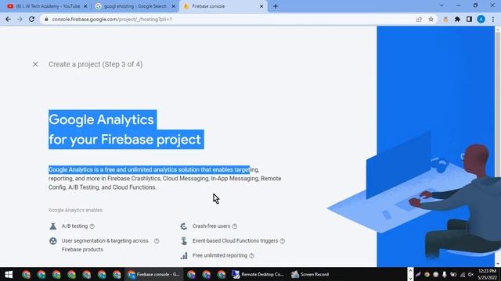Click the system tray microphone icon
The image size is (501, 281).
(x=444, y=274)
